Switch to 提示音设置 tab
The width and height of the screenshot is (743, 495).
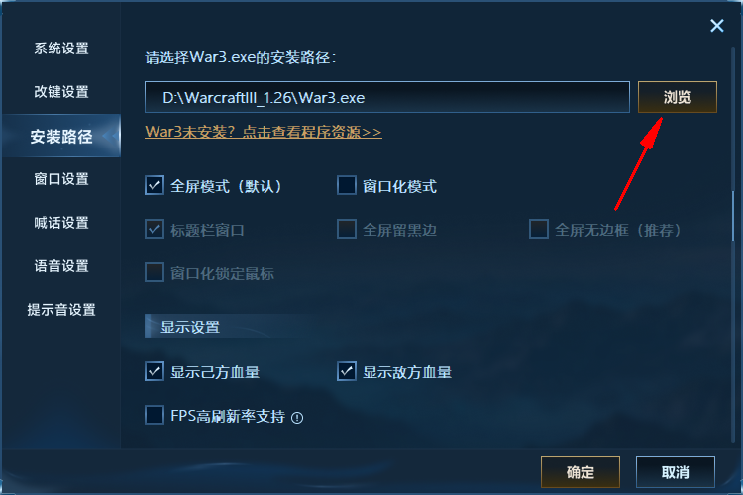[61, 310]
